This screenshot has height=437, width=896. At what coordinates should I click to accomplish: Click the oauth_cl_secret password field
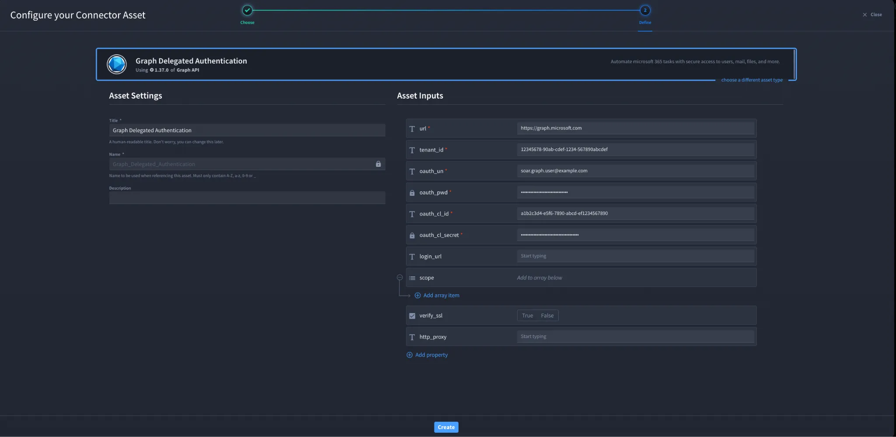point(635,235)
